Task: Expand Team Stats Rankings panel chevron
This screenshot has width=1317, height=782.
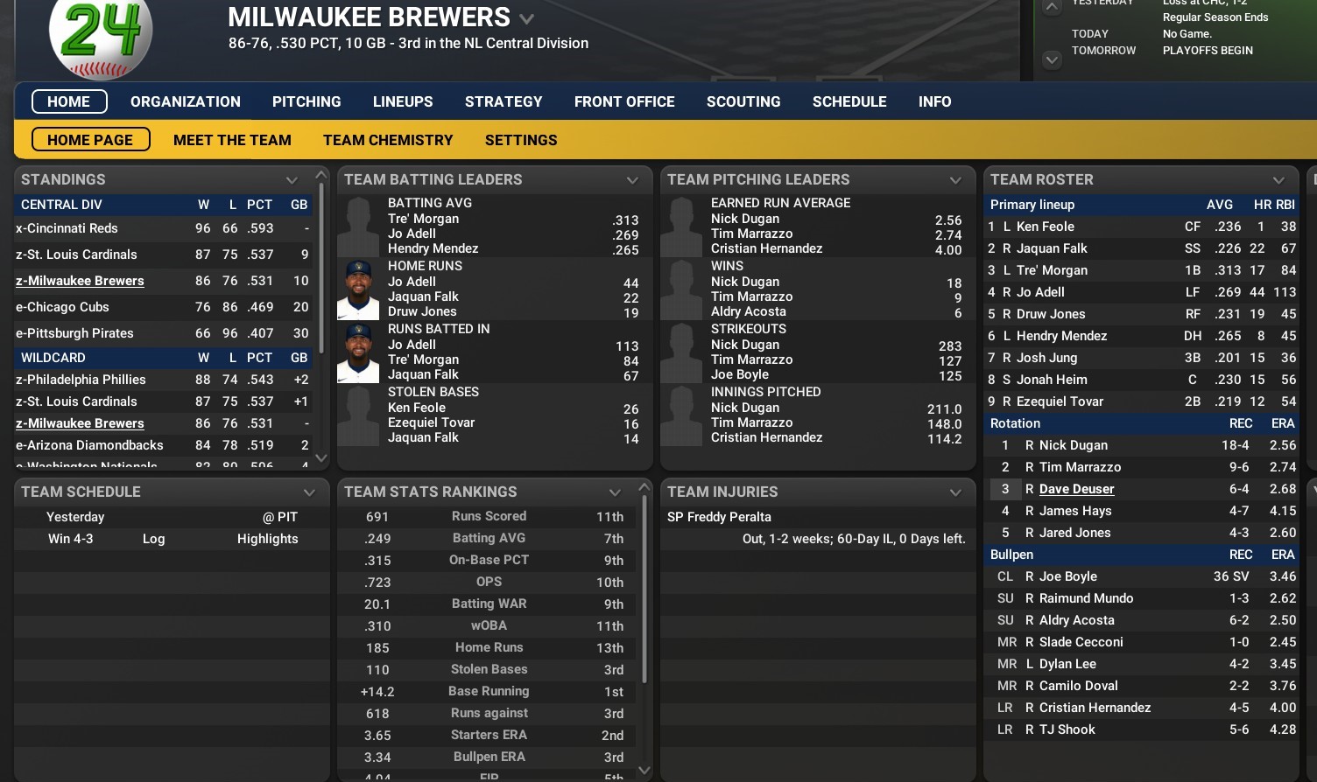Action: (615, 492)
